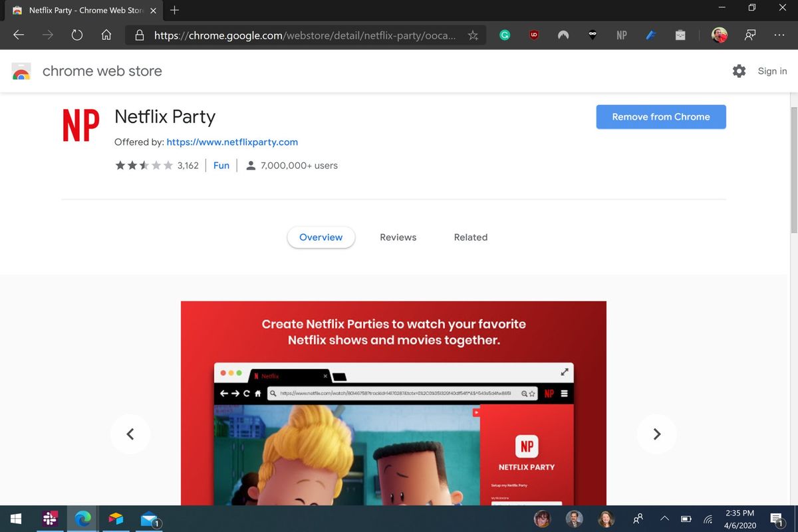
Task: Click Remove from Chrome
Action: tap(660, 116)
